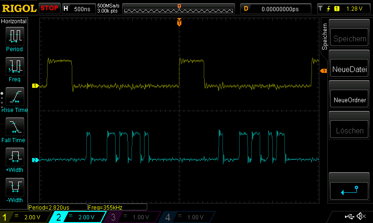Open the delay D 0.00000000ps field
Image resolution: width=373 pixels, height=223 pixels.
click(x=276, y=9)
